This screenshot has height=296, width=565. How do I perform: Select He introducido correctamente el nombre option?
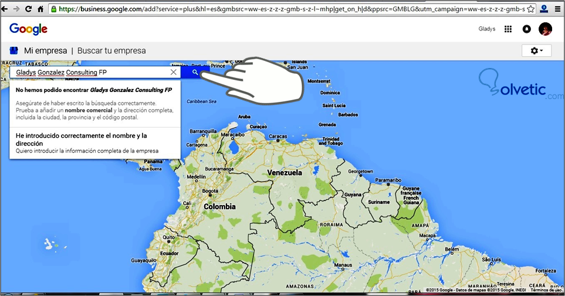95,143
